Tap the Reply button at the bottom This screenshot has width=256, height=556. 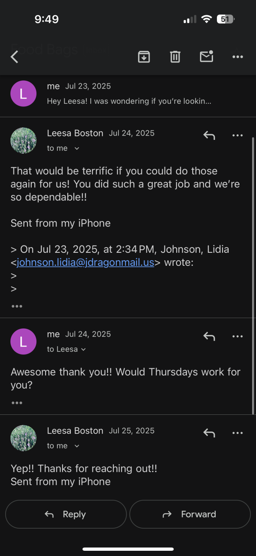click(x=66, y=514)
